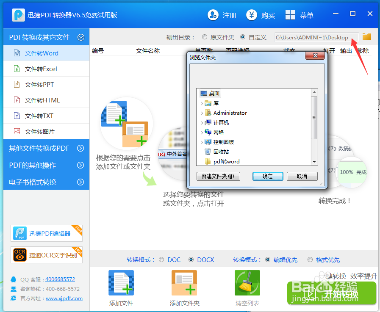Select the 文件转图片 menu item
380x312 pixels.
coord(46,131)
